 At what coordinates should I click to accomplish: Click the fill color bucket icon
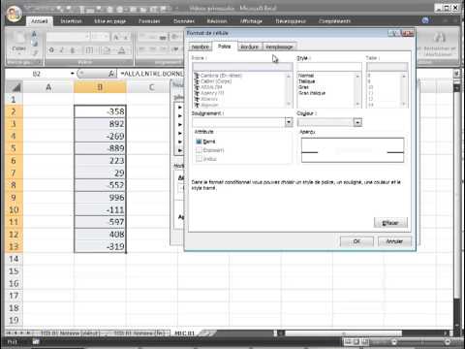click(107, 50)
